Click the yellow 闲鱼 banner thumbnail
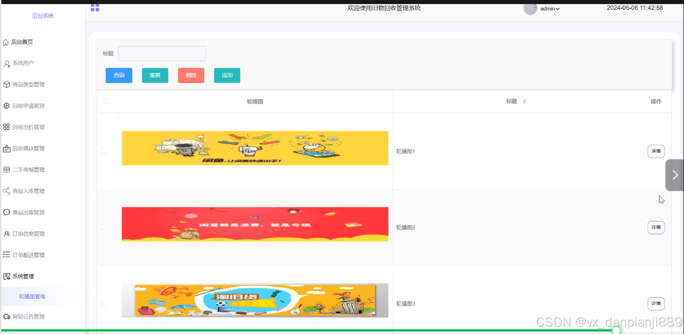The height and width of the screenshot is (334, 684). point(255,148)
